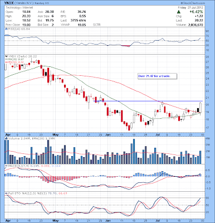Click the May label on price chart axis
215x223 pixels.
pos(55,134)
